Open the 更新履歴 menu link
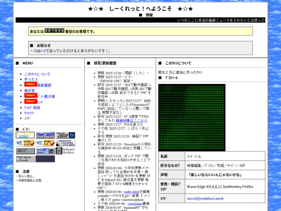Screen dimensions: 281x211 coord(44,85)
